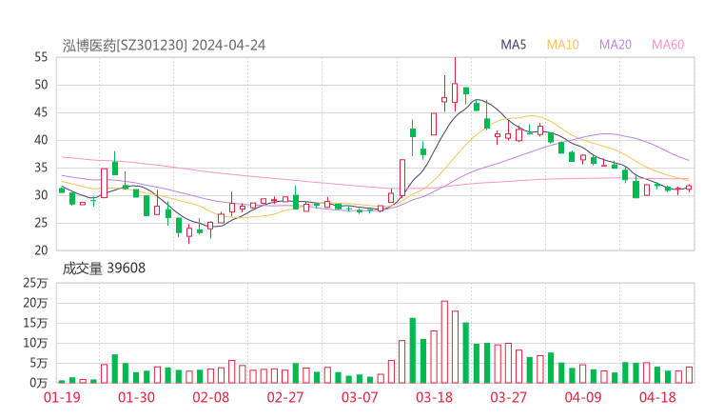This screenshot has width=704, height=419.
Task: Click the 20万 volume axis label
Action: pyautogui.click(x=35, y=303)
